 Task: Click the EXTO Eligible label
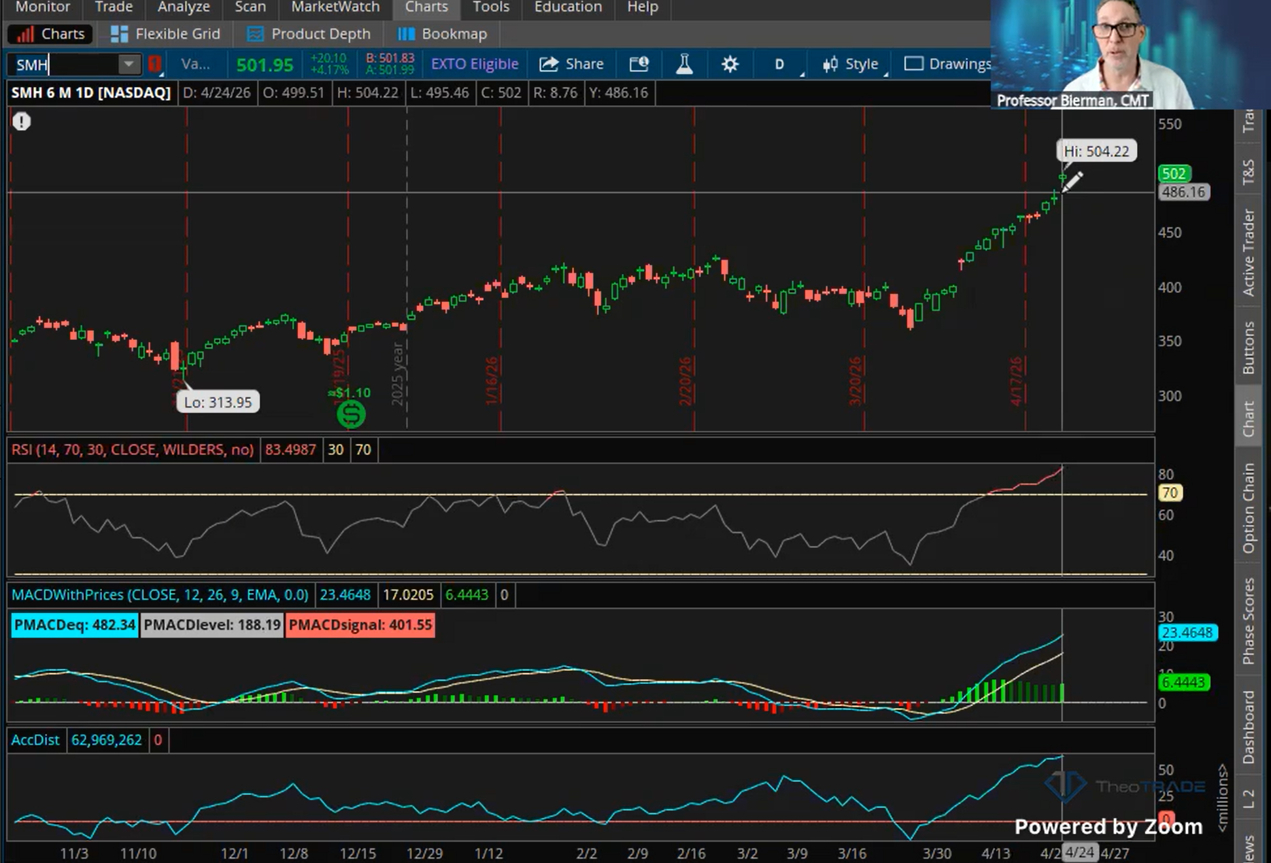click(x=475, y=64)
